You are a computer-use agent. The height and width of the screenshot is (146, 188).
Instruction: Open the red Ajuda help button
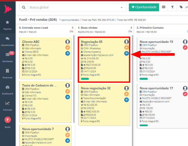tap(8, 120)
